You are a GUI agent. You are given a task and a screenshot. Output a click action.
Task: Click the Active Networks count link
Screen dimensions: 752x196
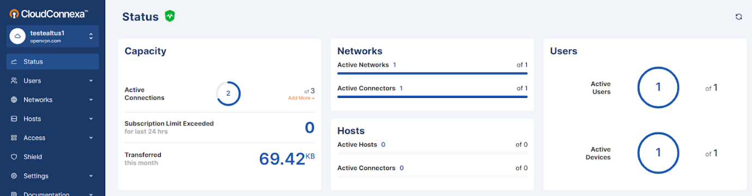tap(395, 65)
